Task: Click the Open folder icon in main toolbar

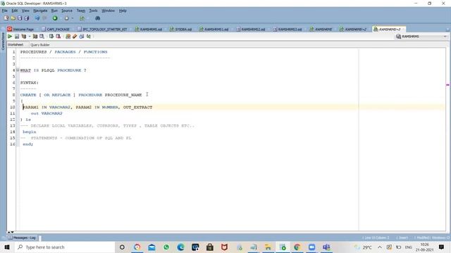Action: [x=13, y=18]
